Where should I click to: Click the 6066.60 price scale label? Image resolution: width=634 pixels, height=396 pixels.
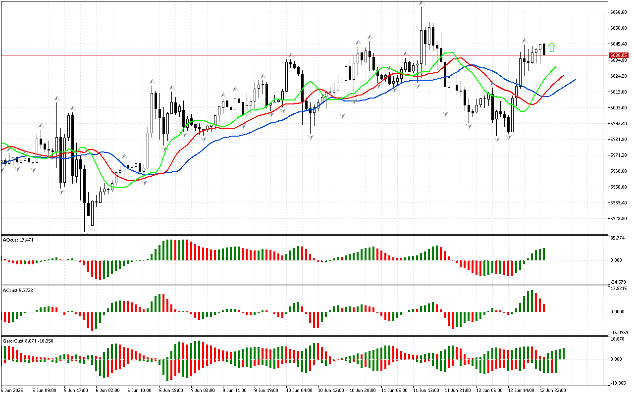[x=618, y=12]
